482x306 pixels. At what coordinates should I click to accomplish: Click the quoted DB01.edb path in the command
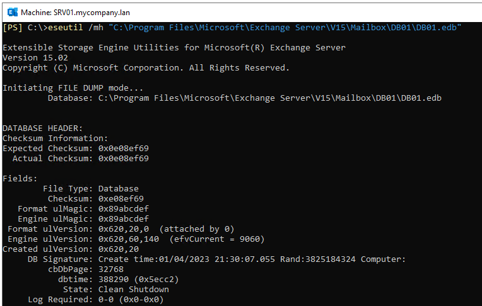coord(285,28)
